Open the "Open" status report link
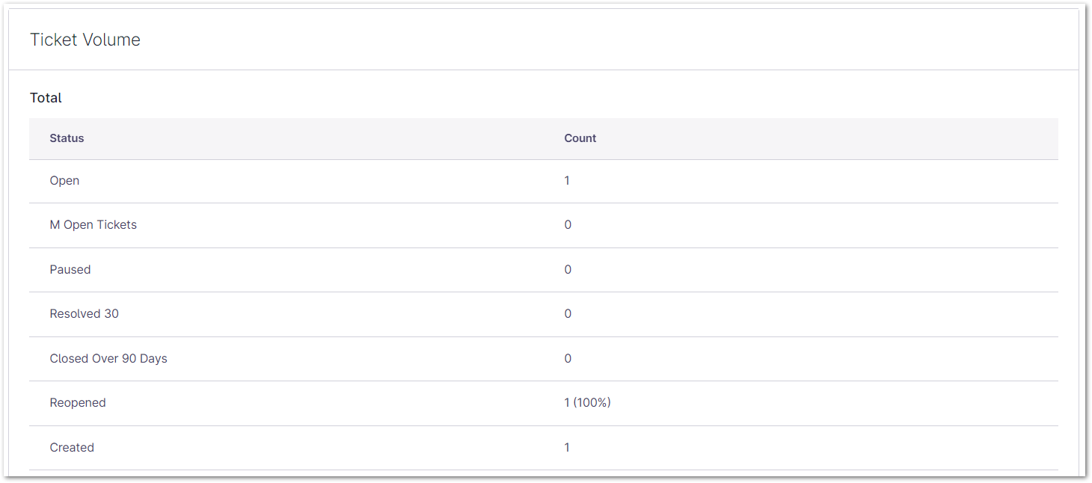 pyautogui.click(x=64, y=180)
